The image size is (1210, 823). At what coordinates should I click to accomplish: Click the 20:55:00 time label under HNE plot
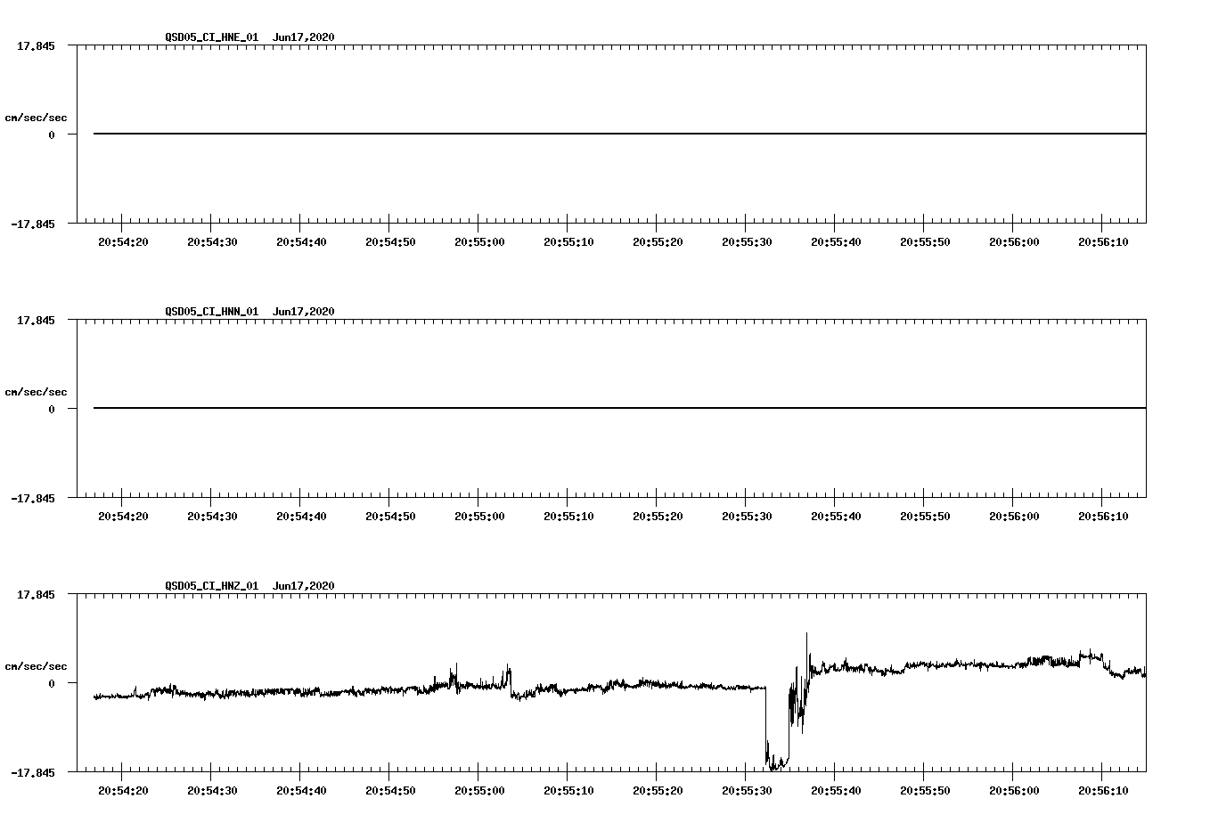pyautogui.click(x=479, y=241)
